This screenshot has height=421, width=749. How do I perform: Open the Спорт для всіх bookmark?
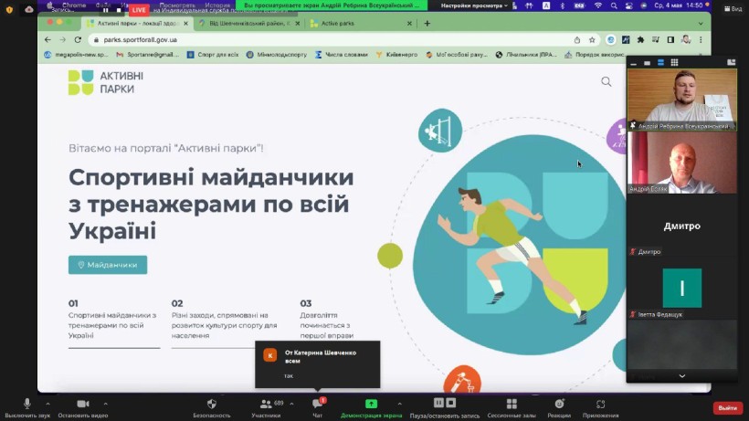point(213,55)
